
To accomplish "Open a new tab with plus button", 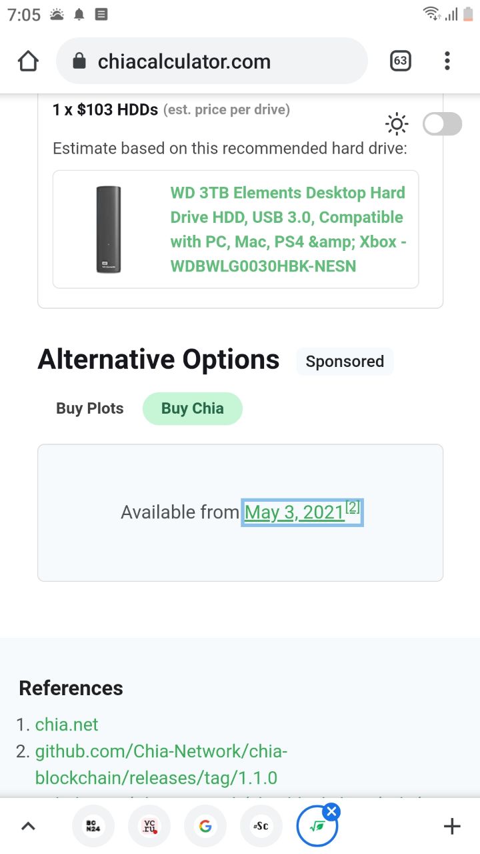I will (452, 827).
